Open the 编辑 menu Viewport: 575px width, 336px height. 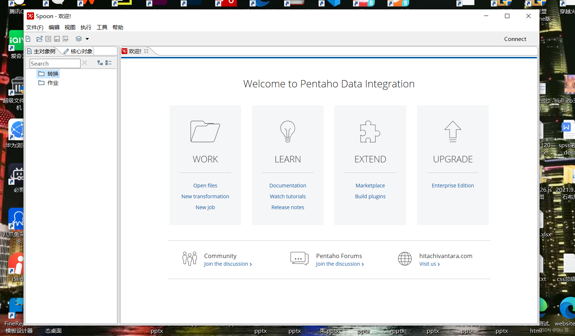pyautogui.click(x=54, y=27)
